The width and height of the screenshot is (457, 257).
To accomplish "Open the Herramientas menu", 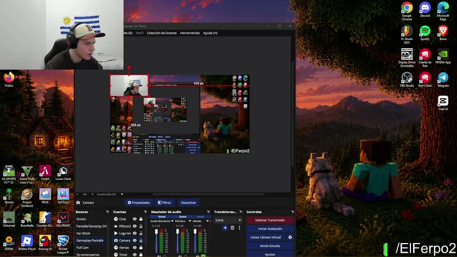I will 190,33.
